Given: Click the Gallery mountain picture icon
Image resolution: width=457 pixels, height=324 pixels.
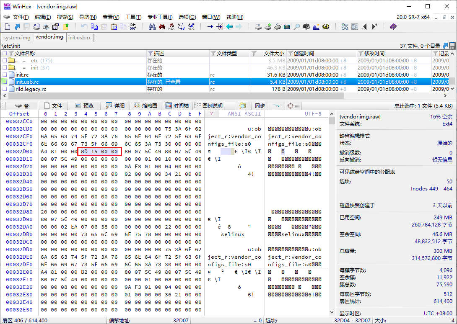Looking at the screenshot, I should 316,27.
